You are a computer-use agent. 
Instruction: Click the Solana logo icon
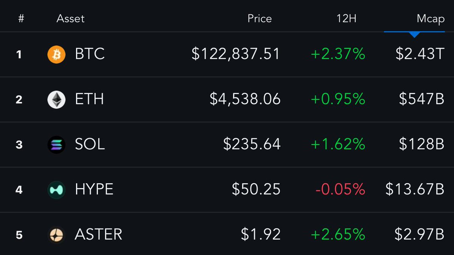[x=56, y=144]
